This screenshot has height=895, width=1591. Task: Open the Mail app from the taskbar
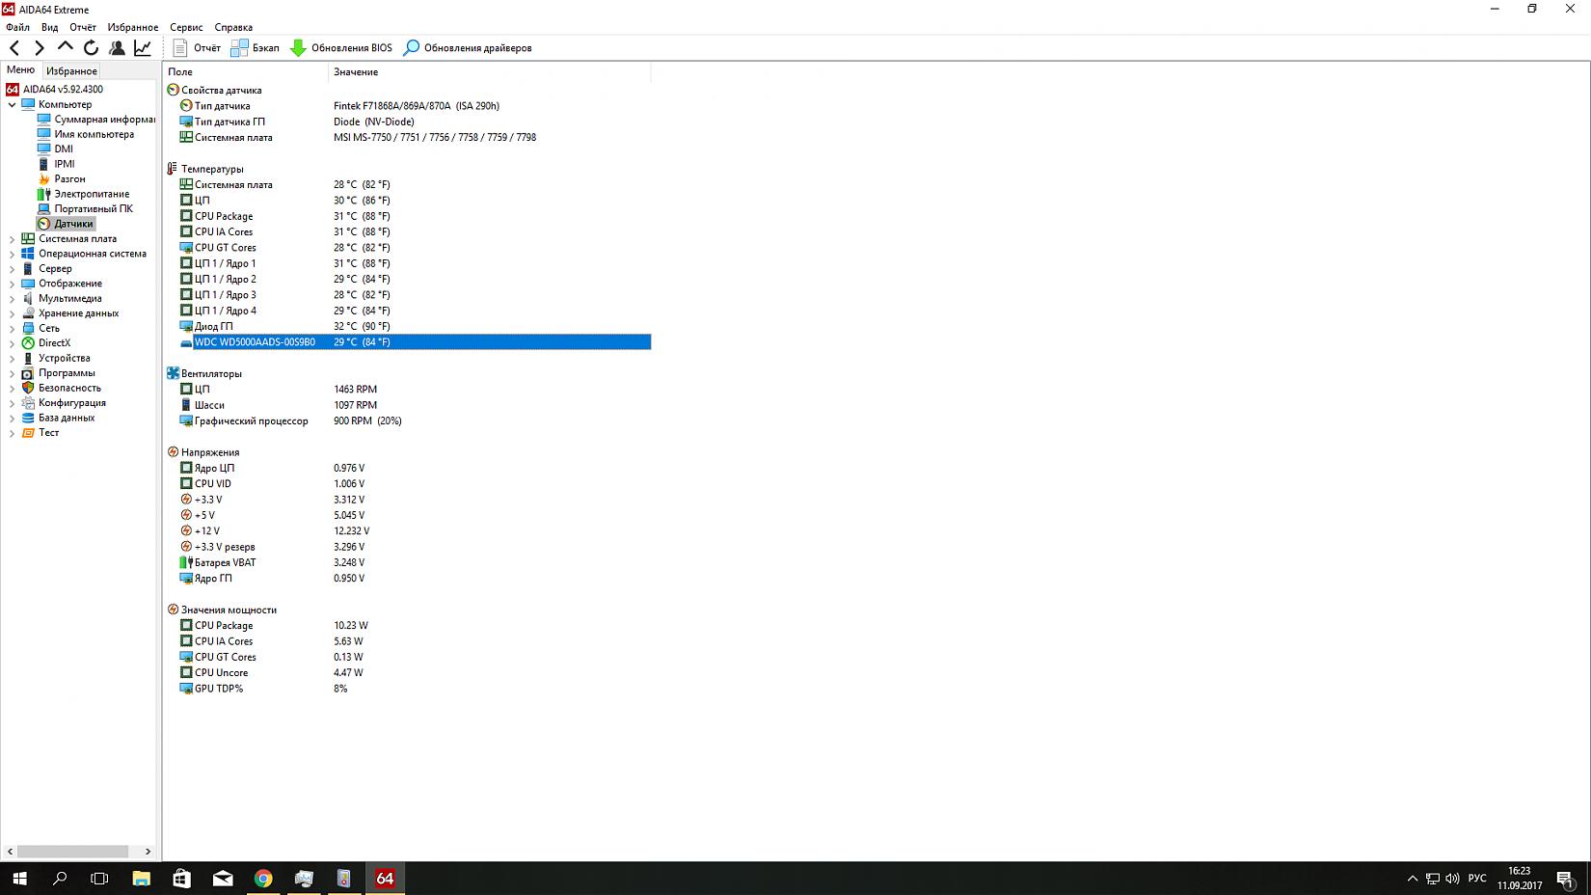[223, 879]
